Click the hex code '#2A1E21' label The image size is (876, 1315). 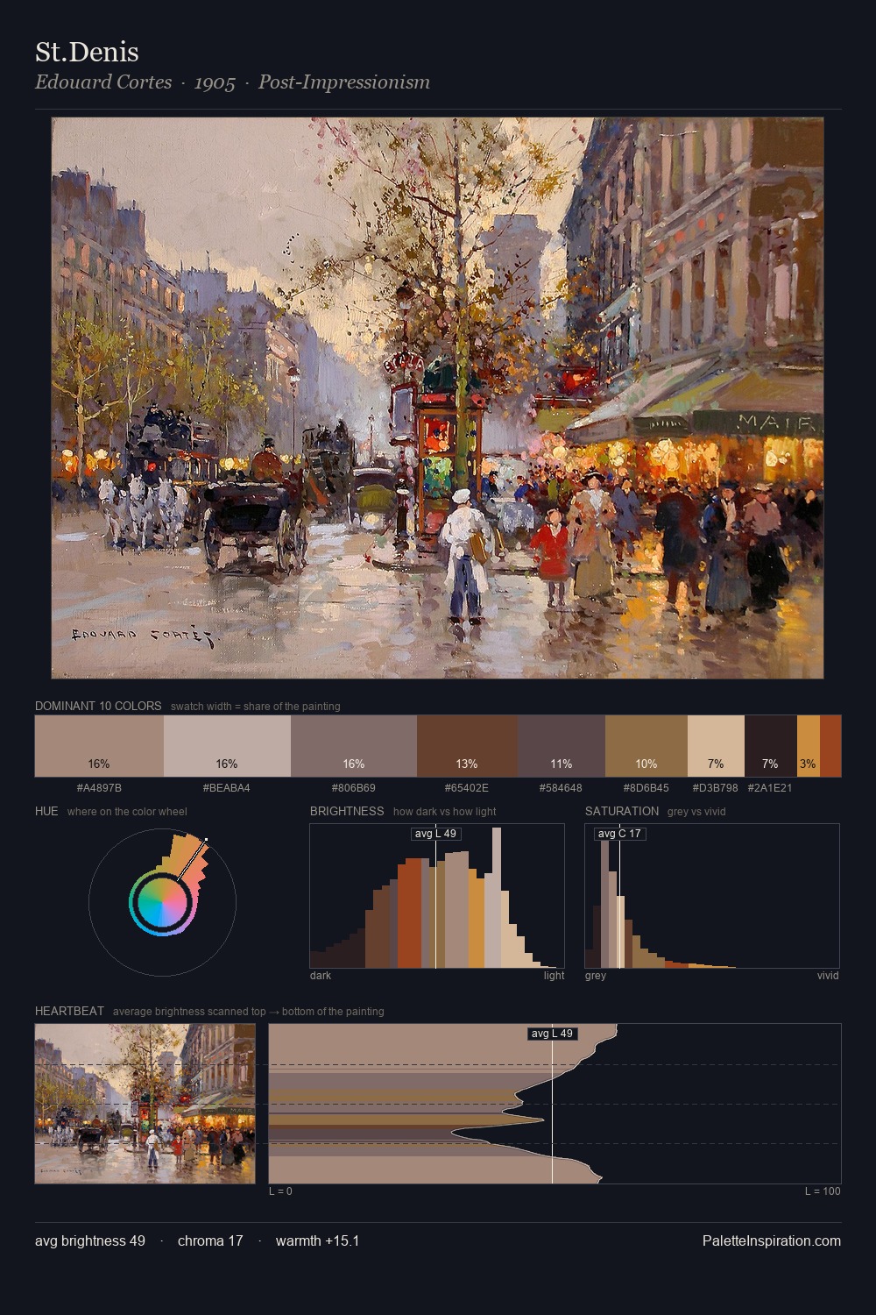point(770,787)
